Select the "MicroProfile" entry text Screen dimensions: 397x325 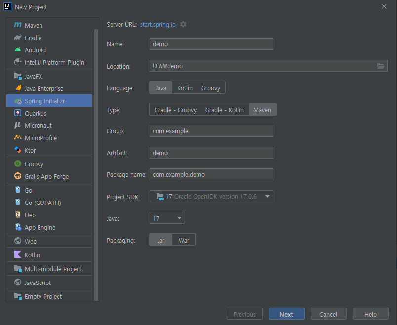coord(41,138)
